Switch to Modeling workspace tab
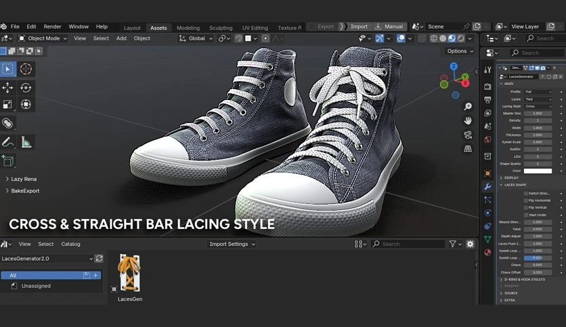The image size is (566, 327). [188, 28]
